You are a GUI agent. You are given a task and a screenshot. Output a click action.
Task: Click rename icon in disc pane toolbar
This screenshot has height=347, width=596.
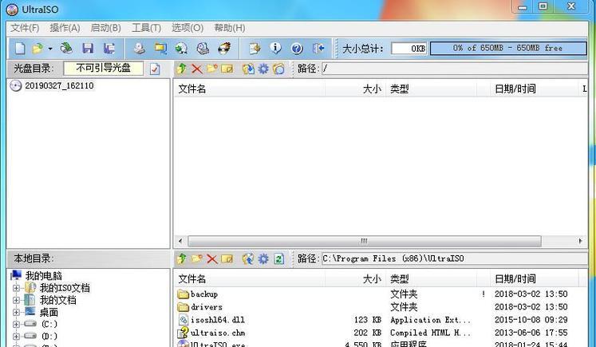click(x=227, y=69)
